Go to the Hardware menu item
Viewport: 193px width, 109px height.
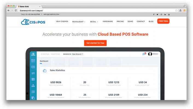point(108,21)
